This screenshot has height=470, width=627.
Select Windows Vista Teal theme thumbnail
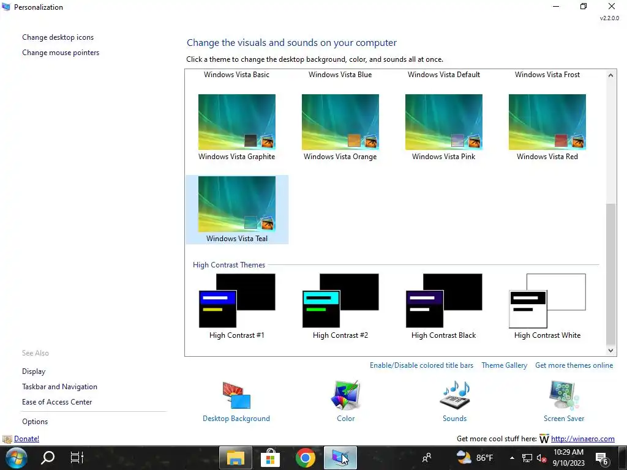point(237,204)
